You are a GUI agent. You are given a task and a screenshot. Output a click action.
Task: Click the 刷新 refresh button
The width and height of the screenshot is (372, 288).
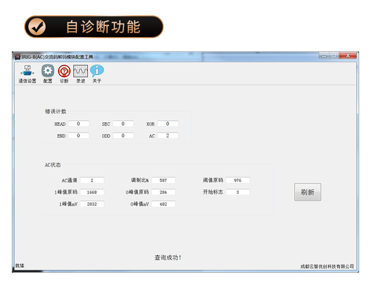pyautogui.click(x=308, y=192)
